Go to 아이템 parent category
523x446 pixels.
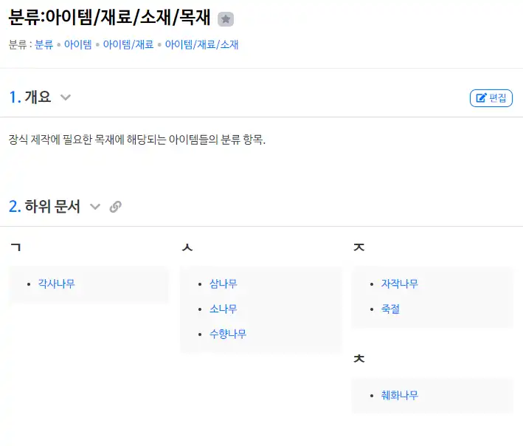(77, 44)
